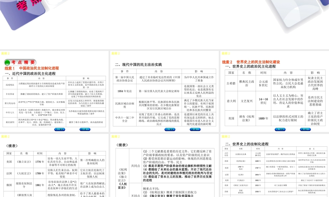Click the green circle icon beside 考点精要 heading

click(7, 62)
